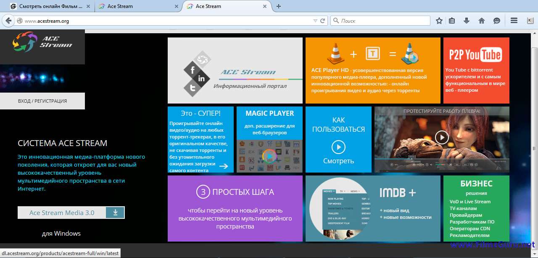Open URL bar history dropdown arrow
This screenshot has width=538, height=258.
point(315,21)
